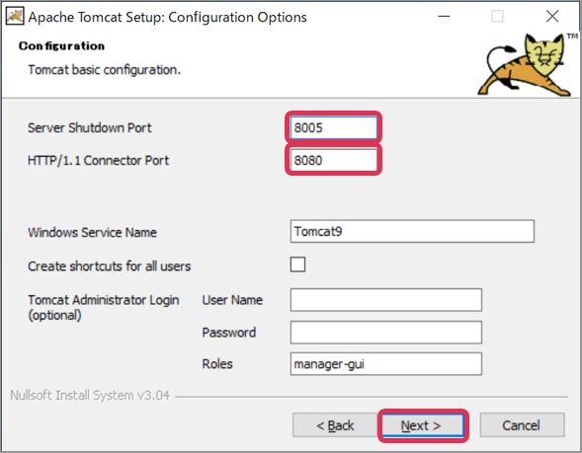Click the Nullsoft Install System version text
The width and height of the screenshot is (582, 453).
(x=90, y=395)
